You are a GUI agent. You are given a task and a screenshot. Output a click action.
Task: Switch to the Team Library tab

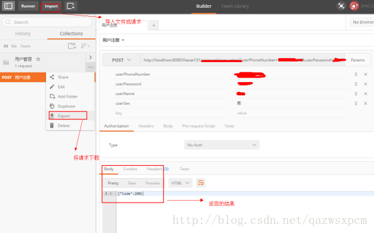pyautogui.click(x=235, y=6)
